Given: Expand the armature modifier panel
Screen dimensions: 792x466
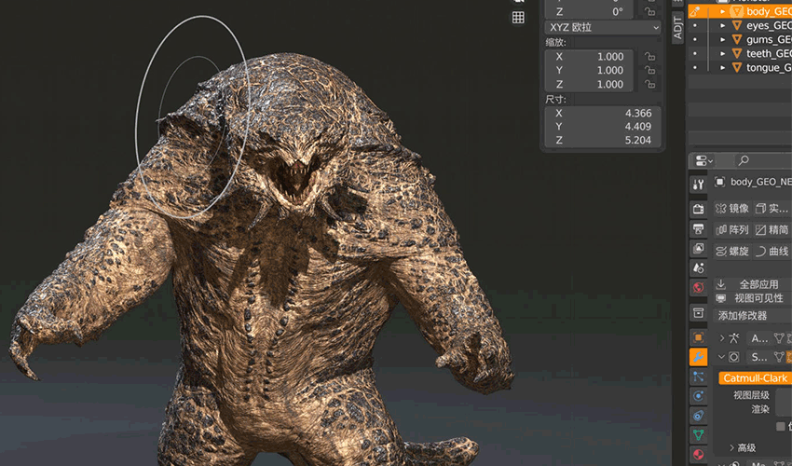Looking at the screenshot, I should (722, 337).
